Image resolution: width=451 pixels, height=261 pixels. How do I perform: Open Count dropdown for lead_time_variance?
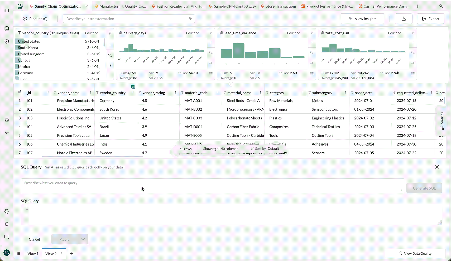(293, 33)
